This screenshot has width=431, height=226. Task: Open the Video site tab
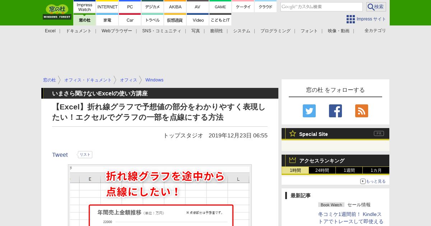click(198, 20)
